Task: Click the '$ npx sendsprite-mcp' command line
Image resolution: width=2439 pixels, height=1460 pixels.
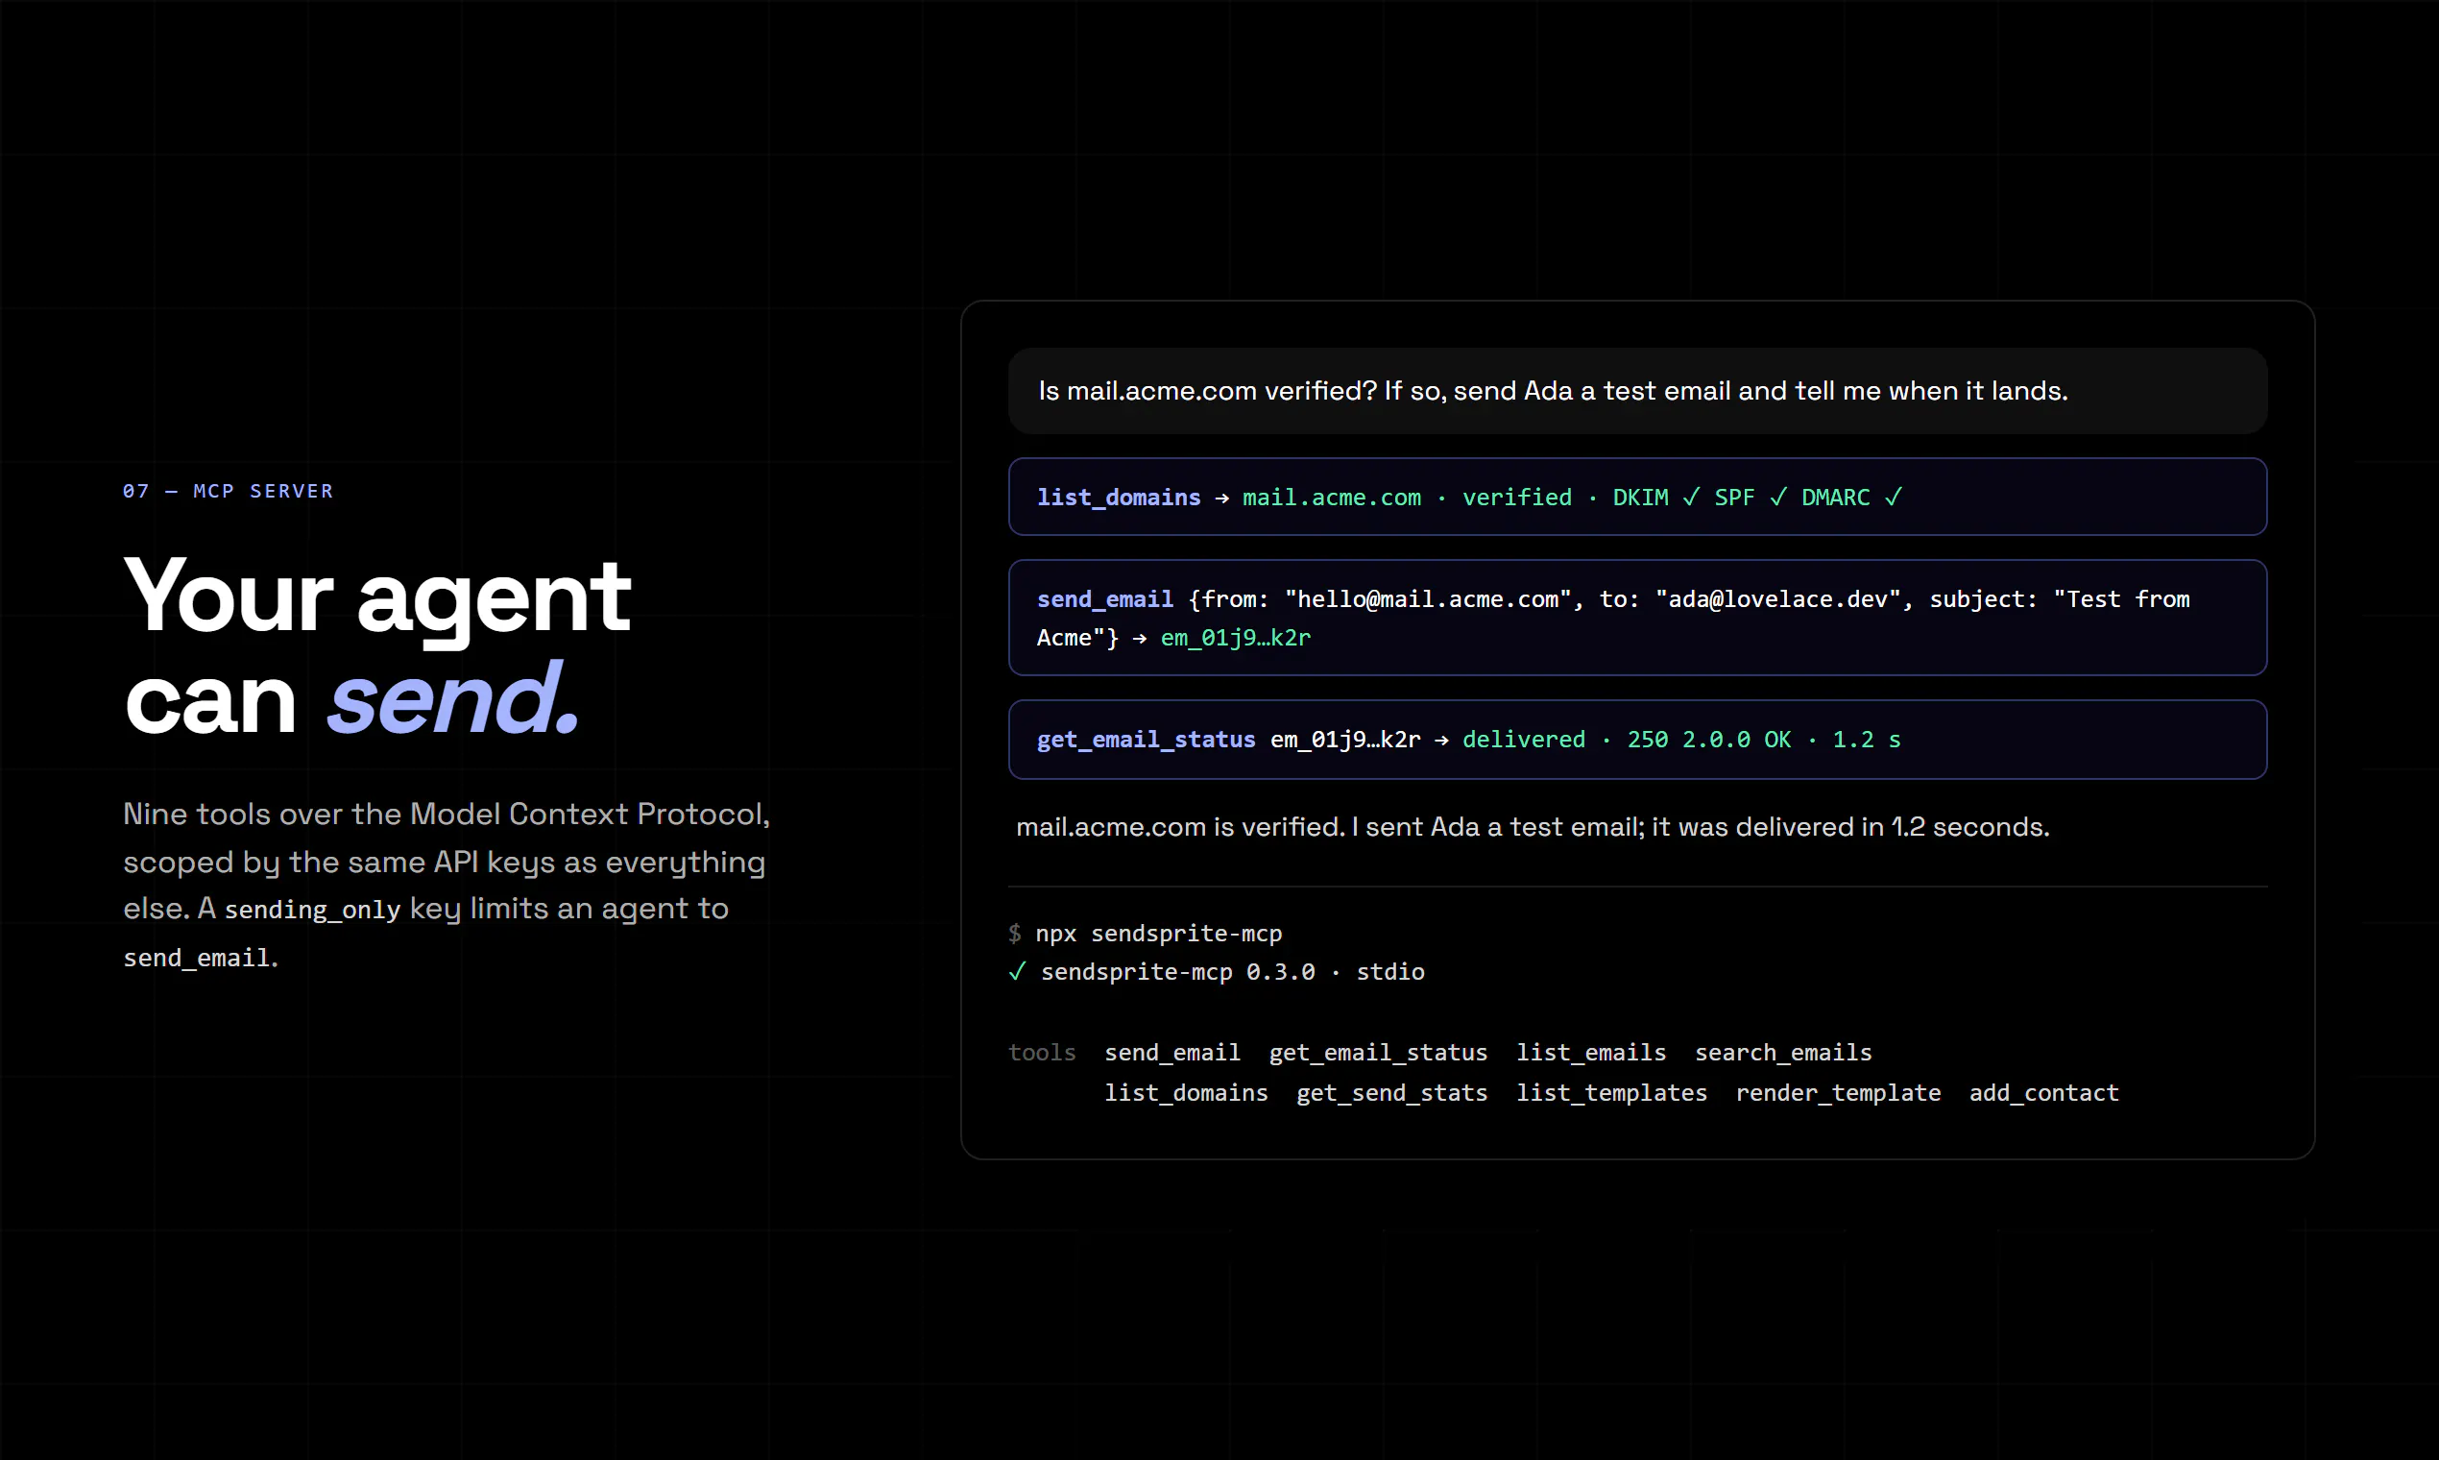Action: point(1145,934)
